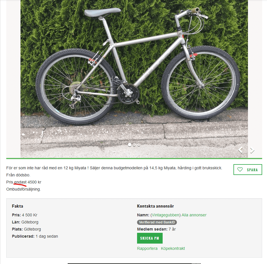The image size is (267, 264).
Task: Click the Län Göteborg fact row
Action: [25, 222]
